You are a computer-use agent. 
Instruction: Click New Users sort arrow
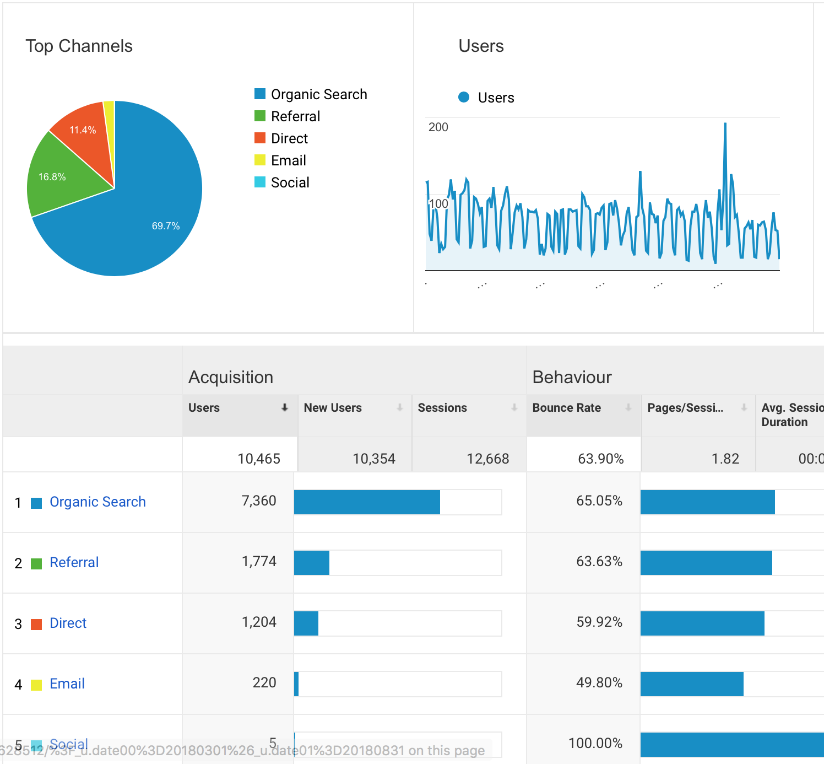click(x=400, y=407)
